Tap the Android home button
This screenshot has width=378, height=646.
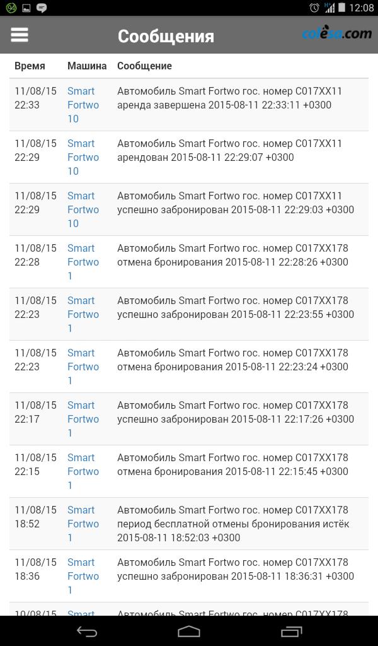click(189, 631)
